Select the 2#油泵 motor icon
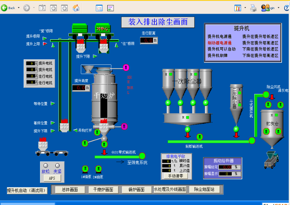 (x=98, y=169)
